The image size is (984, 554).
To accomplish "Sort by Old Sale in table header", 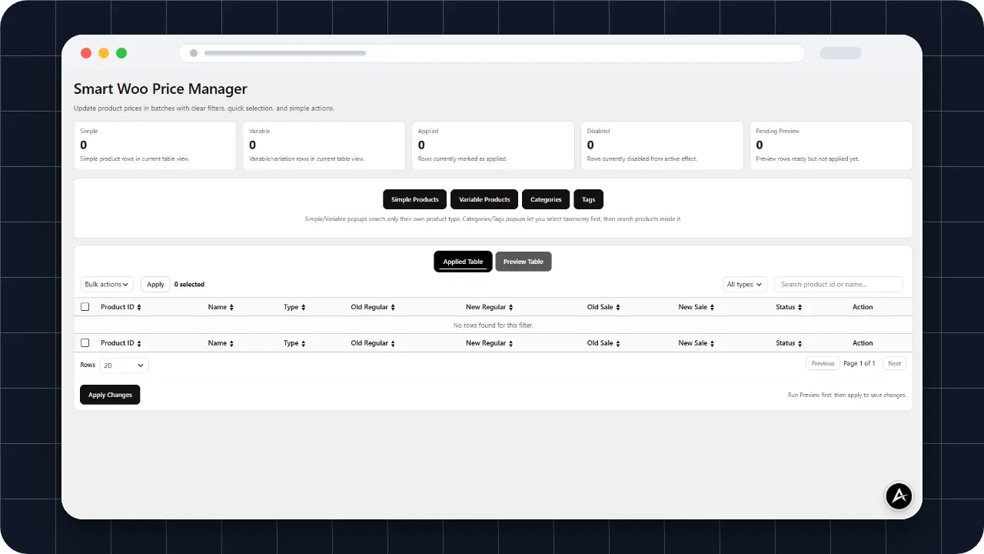I will pyautogui.click(x=603, y=307).
